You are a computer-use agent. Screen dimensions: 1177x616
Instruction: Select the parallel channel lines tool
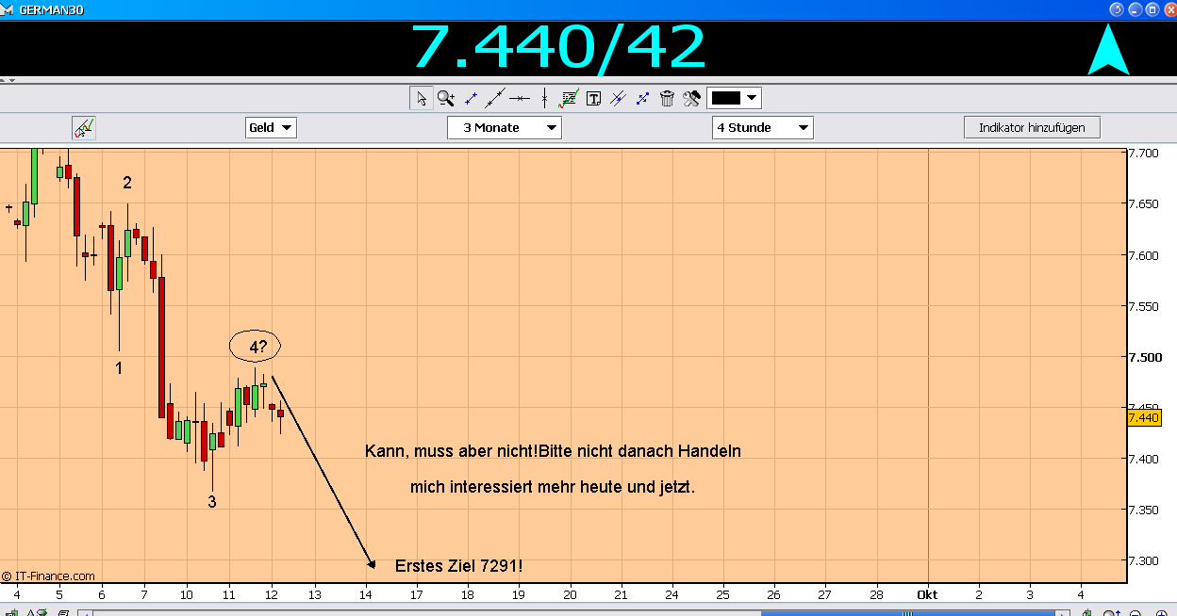618,98
